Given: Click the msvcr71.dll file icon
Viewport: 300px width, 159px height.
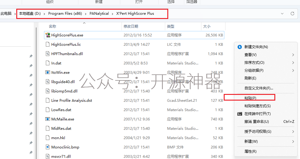Looking at the screenshot, I should 48,156.
